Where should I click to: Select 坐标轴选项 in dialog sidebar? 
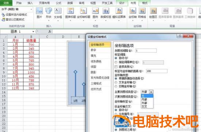pos(100,45)
